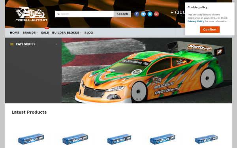Click the Search button

pyautogui.click(x=122, y=14)
